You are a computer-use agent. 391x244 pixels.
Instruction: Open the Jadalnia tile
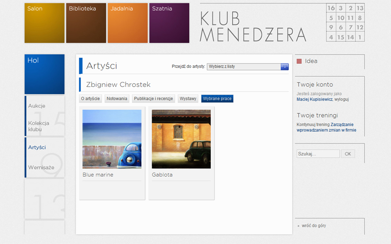click(128, 23)
